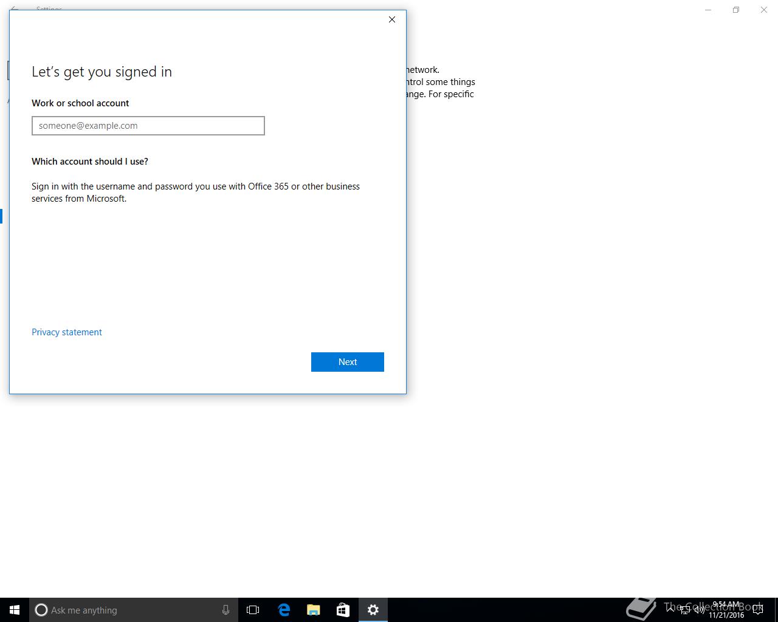Screen dimensions: 778x622
Task: Close the Settings window
Action: 764,10
